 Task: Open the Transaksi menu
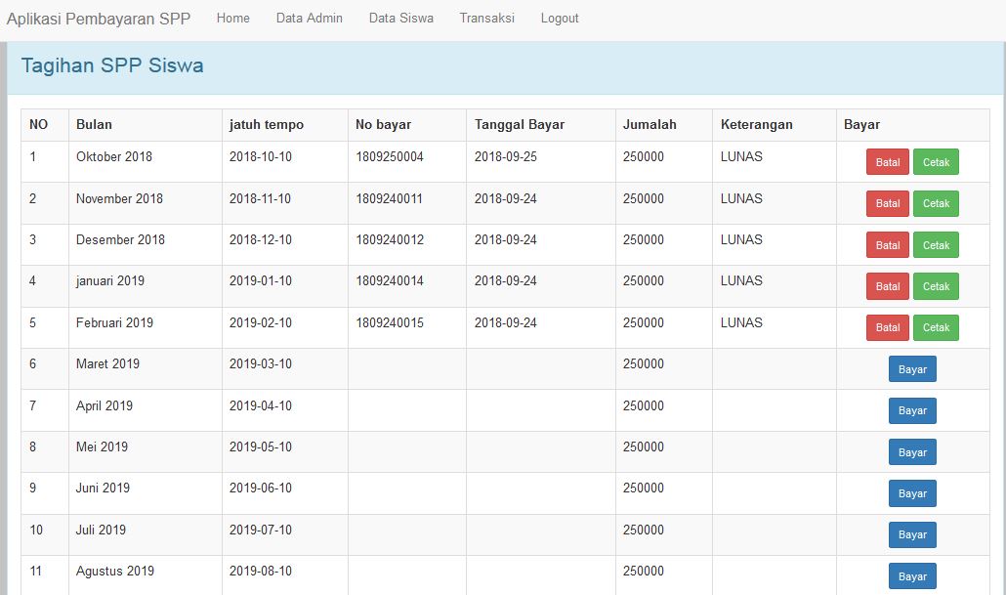pos(486,18)
